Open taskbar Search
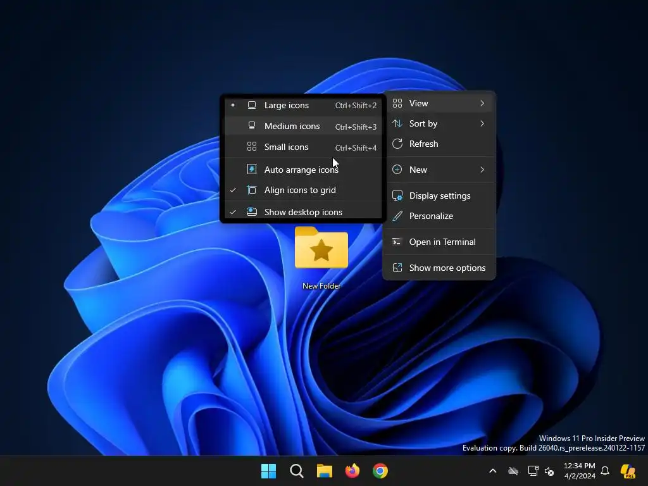 (x=297, y=471)
